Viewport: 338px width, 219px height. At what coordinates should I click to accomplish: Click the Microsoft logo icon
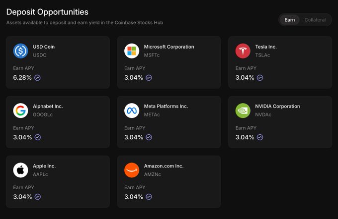point(132,51)
